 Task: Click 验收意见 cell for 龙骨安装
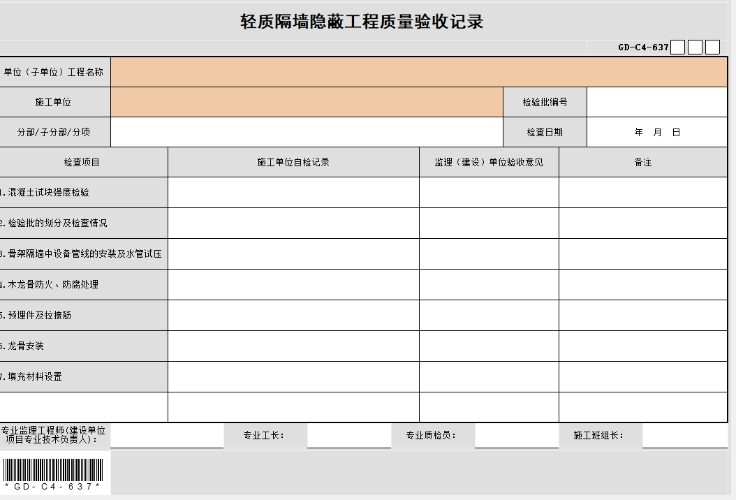tap(489, 346)
